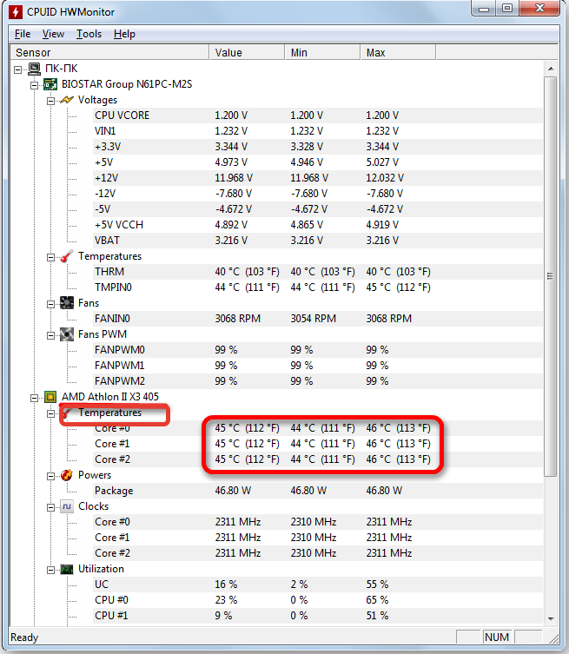Select Core #1 under CPU Temperatures
Image resolution: width=569 pixels, height=654 pixels.
pos(318,444)
